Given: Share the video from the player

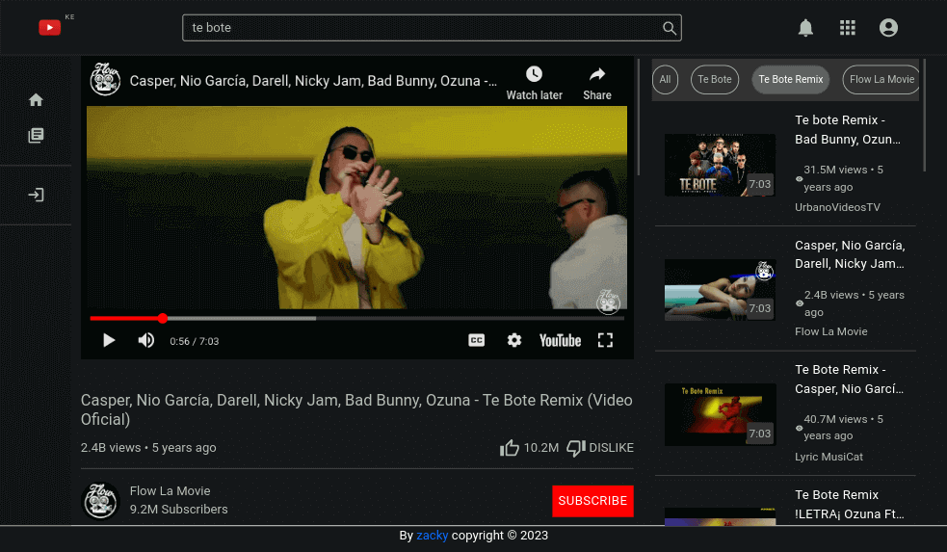Looking at the screenshot, I should [596, 84].
